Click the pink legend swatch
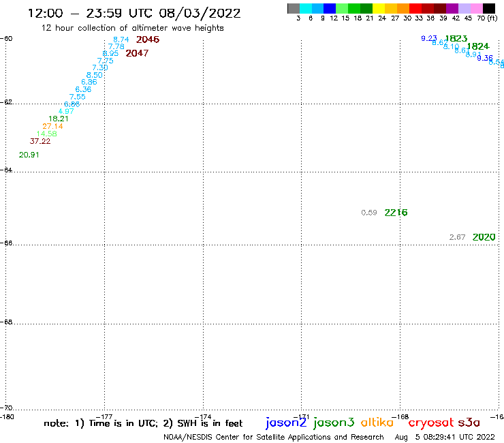Screen dimensions: 504x443 click(477, 8)
